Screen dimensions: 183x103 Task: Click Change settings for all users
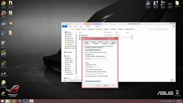click(93, 81)
